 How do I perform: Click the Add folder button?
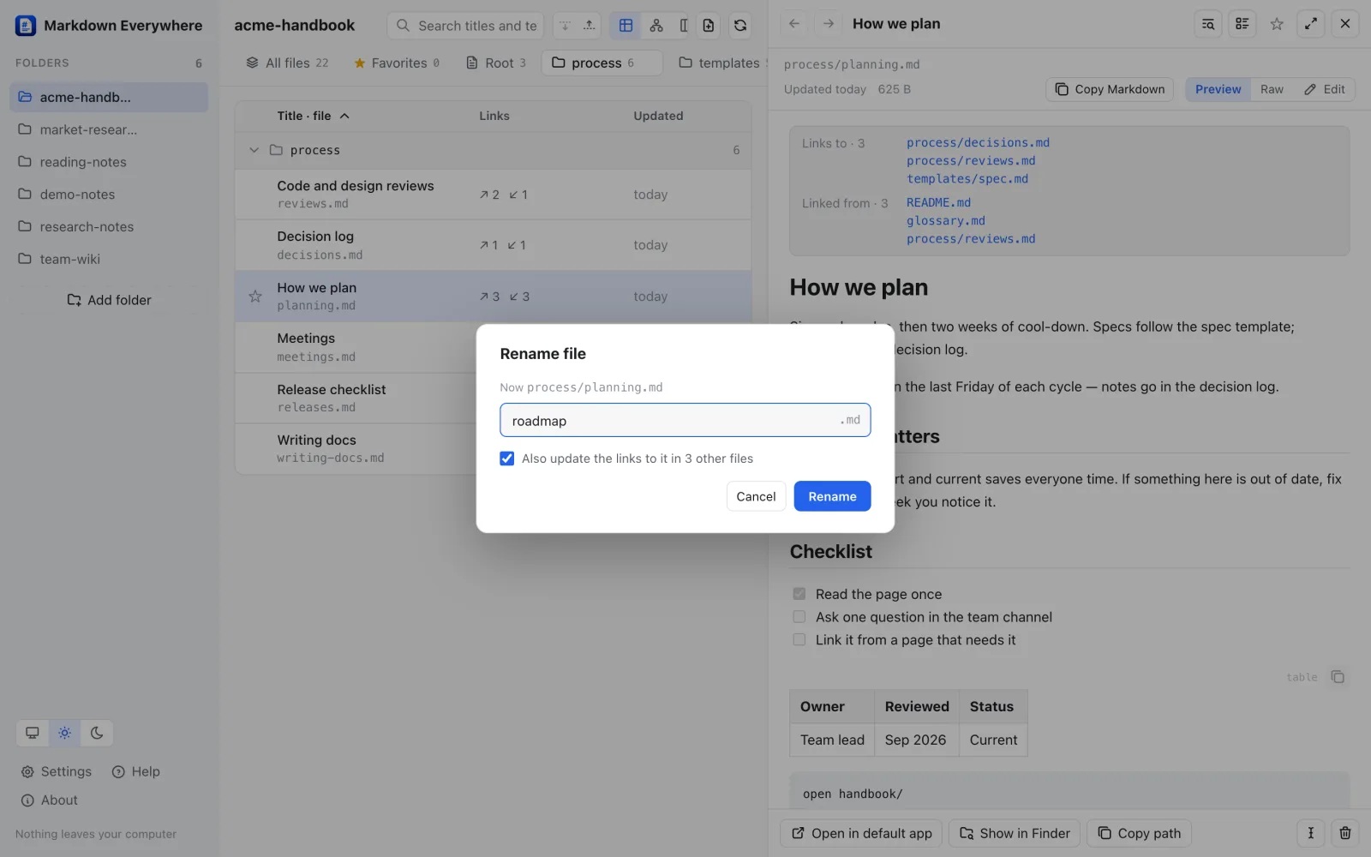pos(109,300)
